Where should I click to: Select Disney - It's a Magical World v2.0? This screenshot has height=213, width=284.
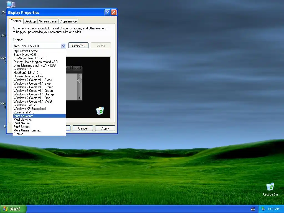point(39,62)
